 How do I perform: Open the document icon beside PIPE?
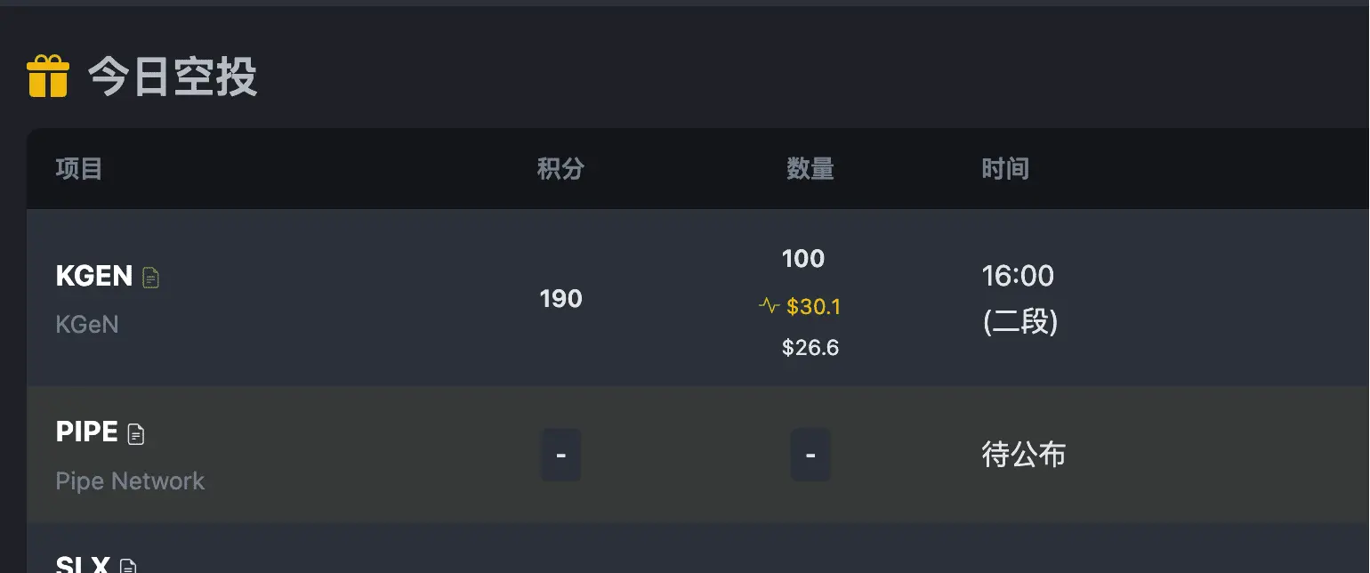(x=135, y=433)
